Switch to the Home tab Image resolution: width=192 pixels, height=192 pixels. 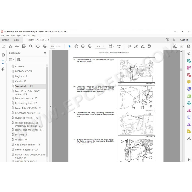tap(5, 40)
